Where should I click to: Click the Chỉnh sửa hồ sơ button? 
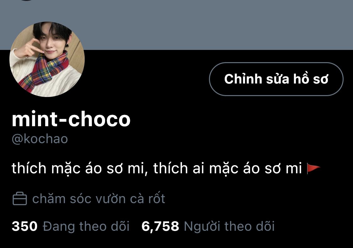click(x=276, y=79)
